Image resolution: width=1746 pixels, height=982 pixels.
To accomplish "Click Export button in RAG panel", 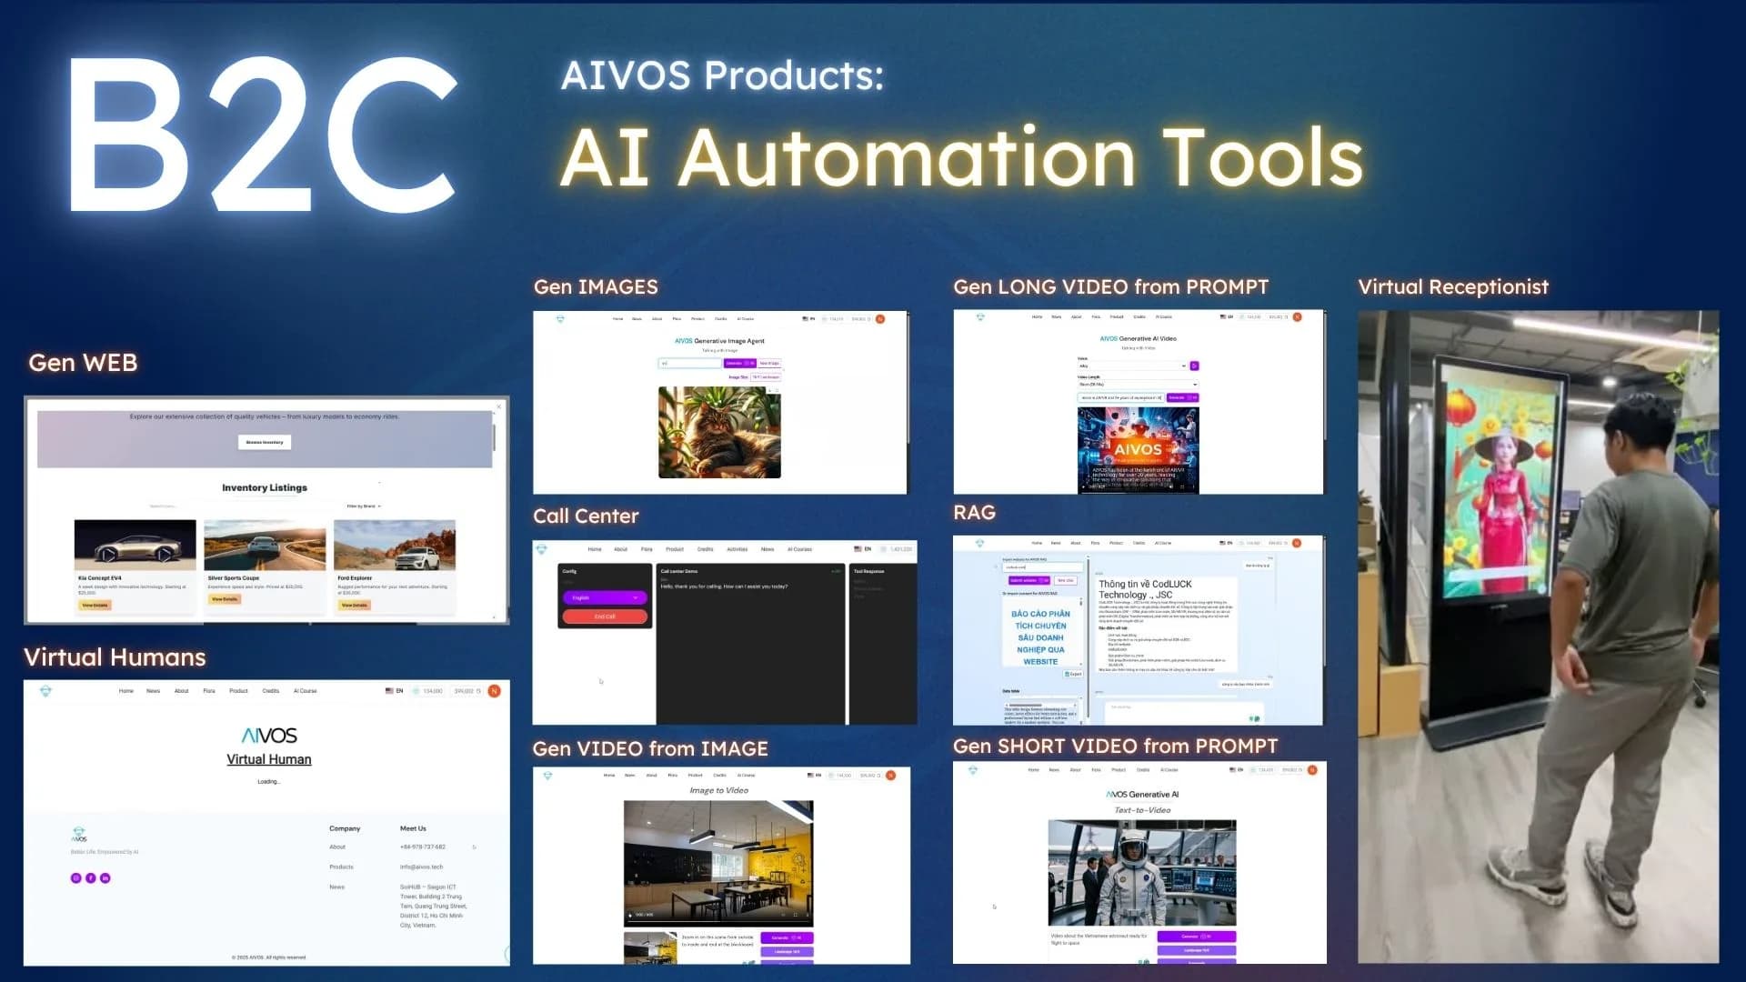I will (x=1075, y=674).
